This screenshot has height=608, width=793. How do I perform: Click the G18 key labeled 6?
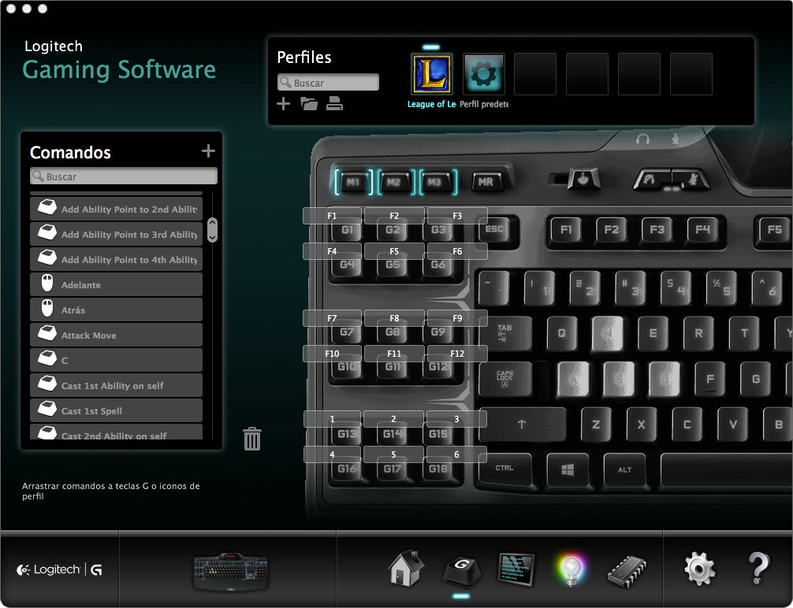point(438,469)
